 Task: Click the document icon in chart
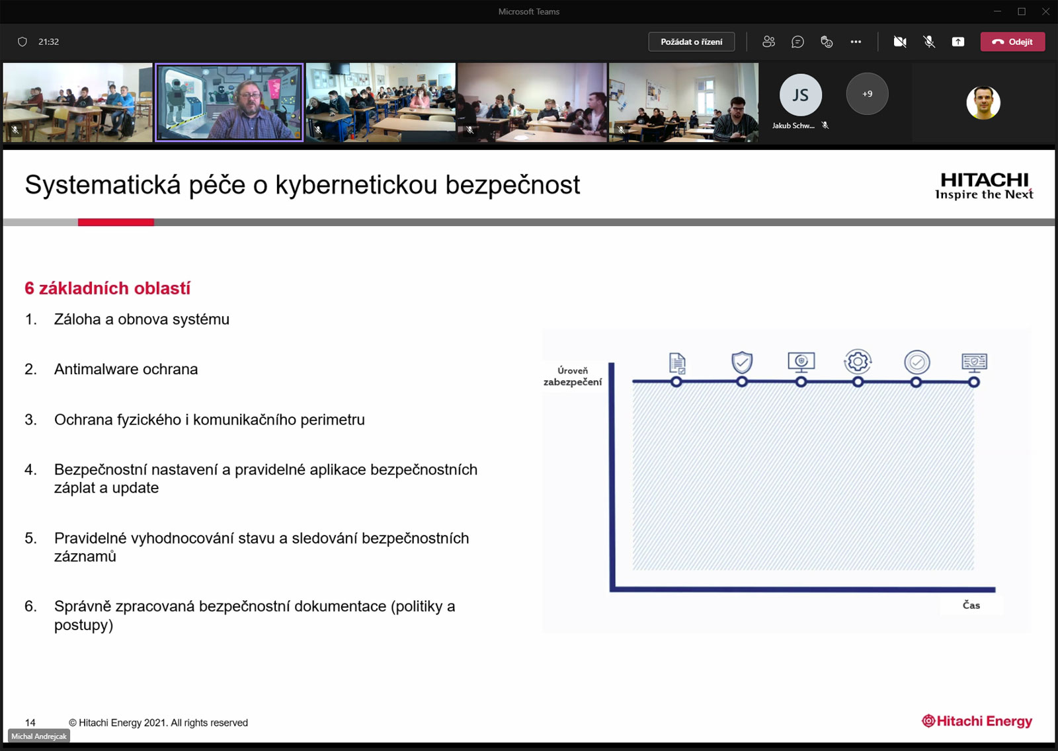point(677,362)
